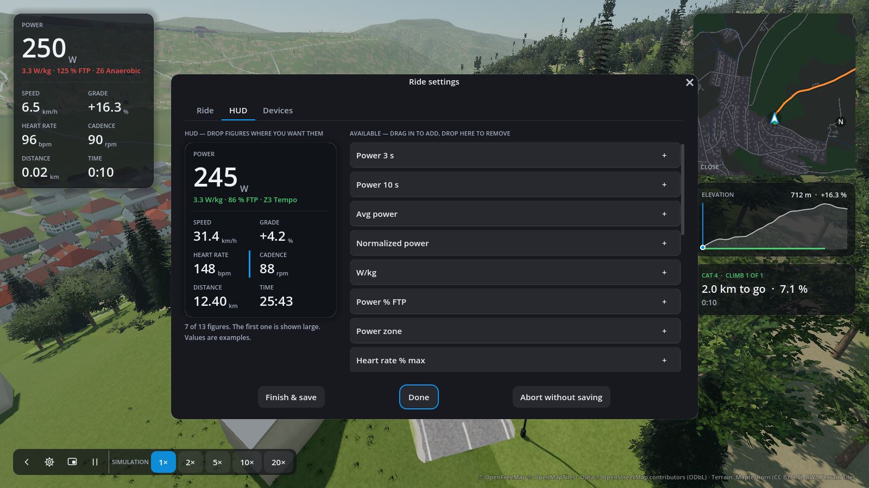
Task: Select 2× simulation speed
Action: pyautogui.click(x=190, y=462)
